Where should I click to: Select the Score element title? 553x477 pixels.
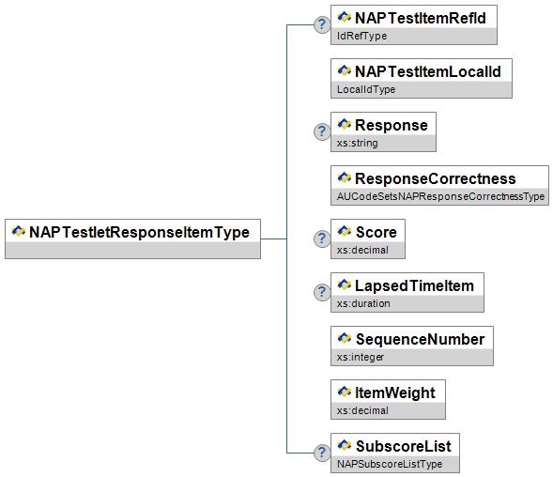tap(376, 232)
